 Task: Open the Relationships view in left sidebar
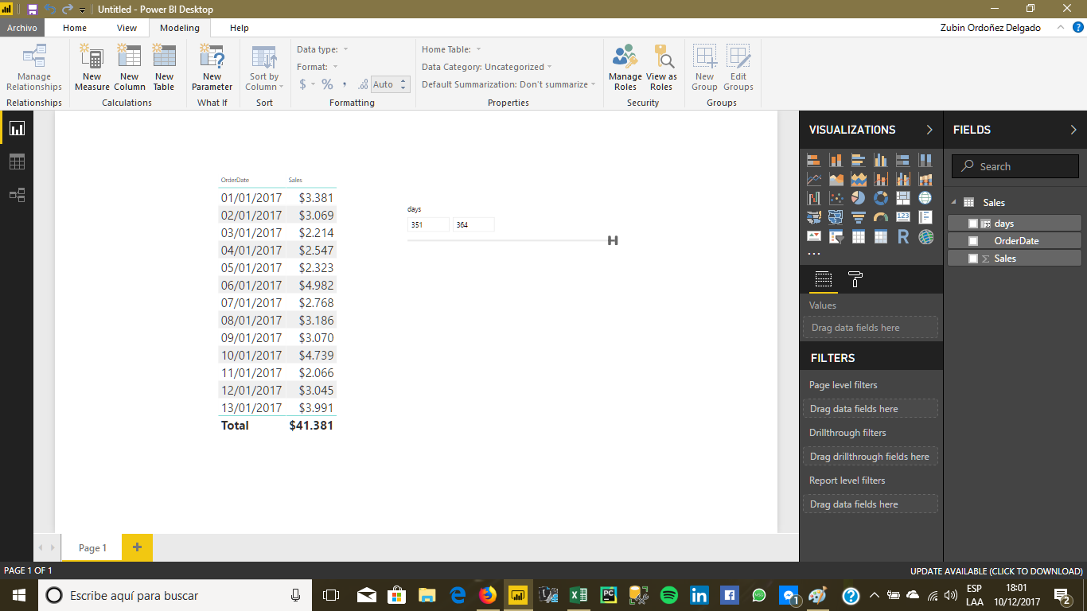point(17,195)
